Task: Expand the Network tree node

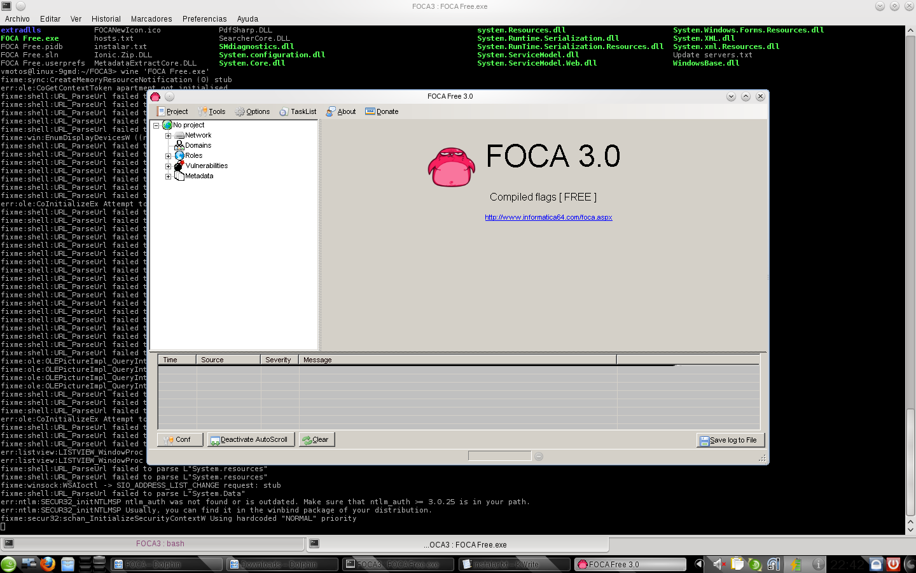Action: [x=168, y=135]
